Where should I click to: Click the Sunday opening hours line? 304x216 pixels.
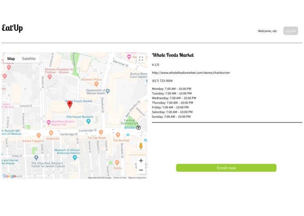(171, 117)
